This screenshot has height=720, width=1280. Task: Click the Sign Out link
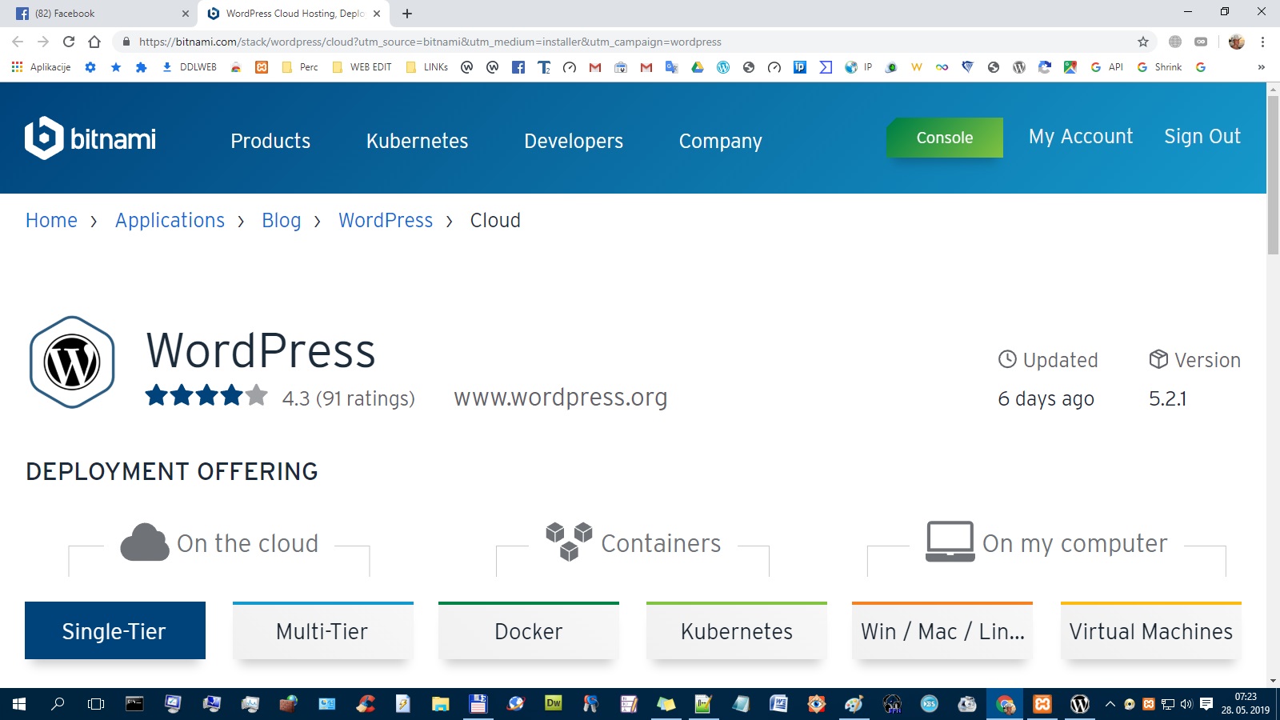point(1202,137)
